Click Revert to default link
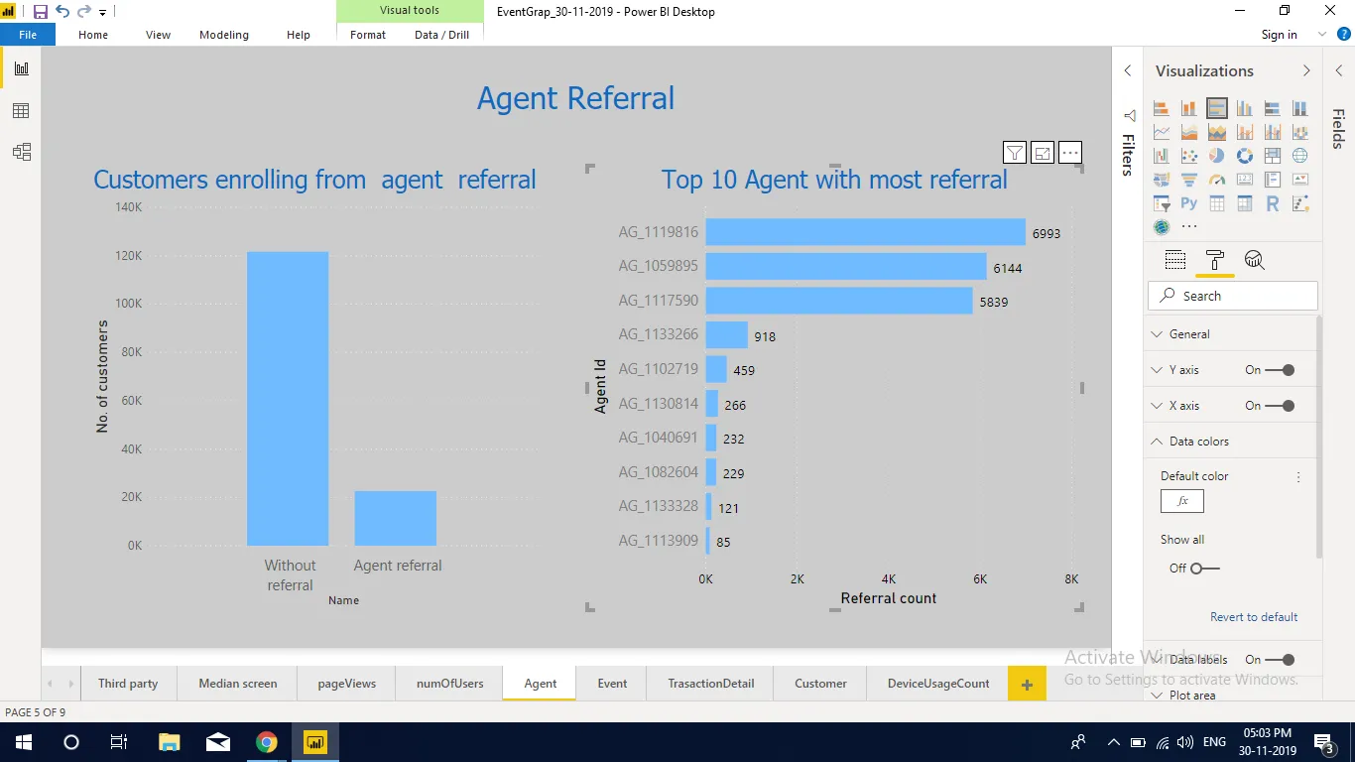The image size is (1355, 762). (x=1254, y=617)
